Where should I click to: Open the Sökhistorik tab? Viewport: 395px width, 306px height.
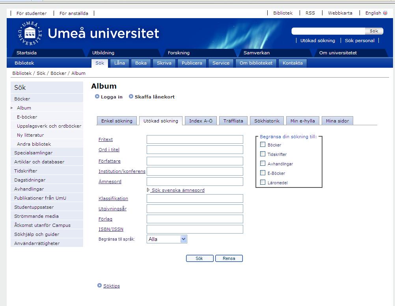[267, 121]
